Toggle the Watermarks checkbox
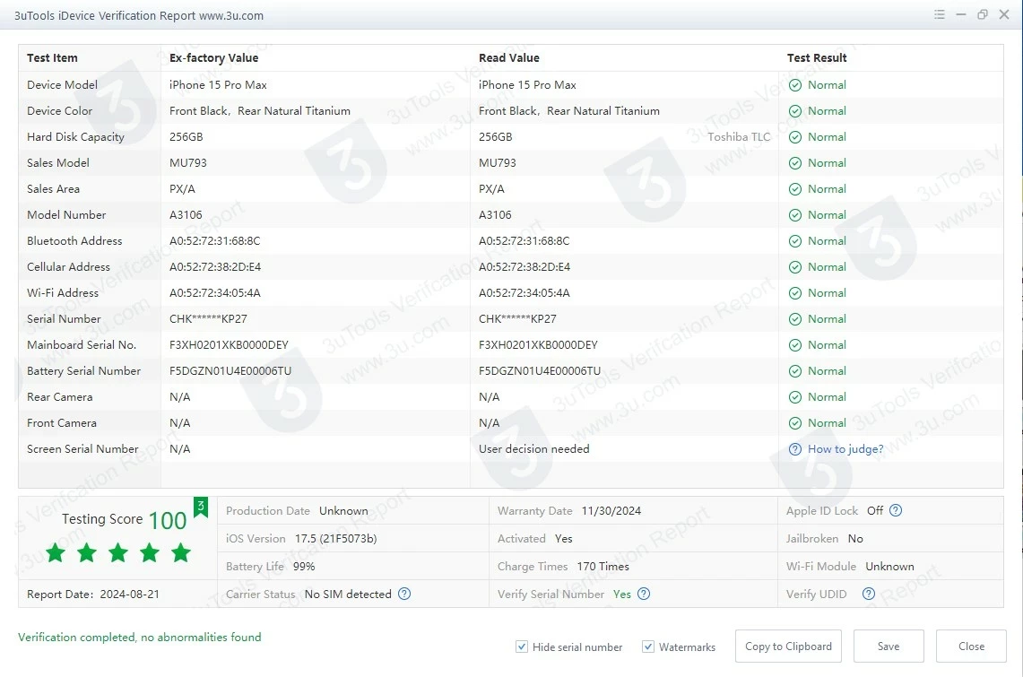This screenshot has width=1023, height=677. pos(648,647)
